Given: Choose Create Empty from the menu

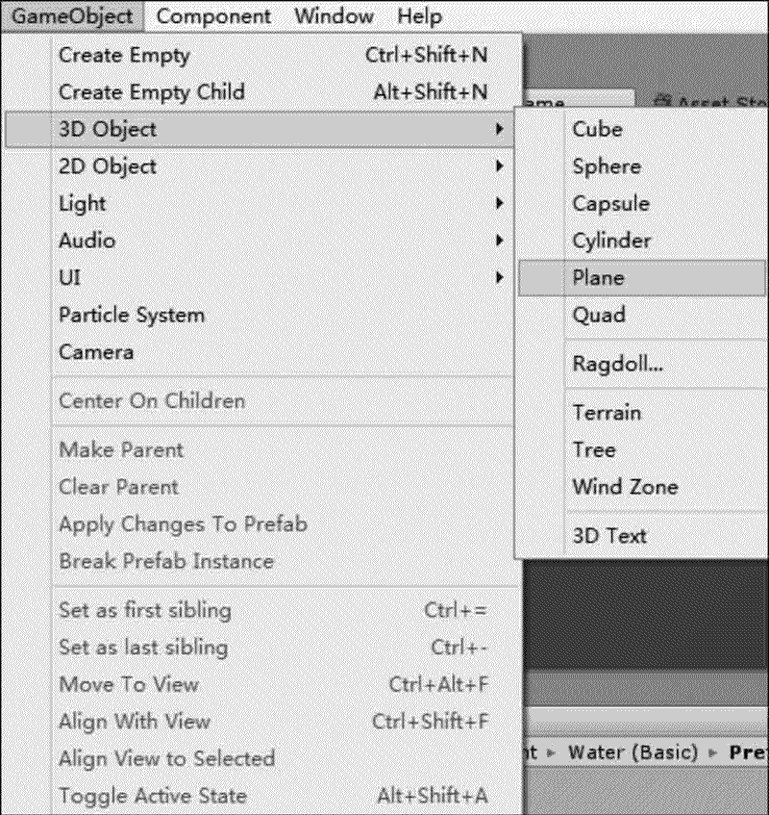Looking at the screenshot, I should click(x=125, y=55).
